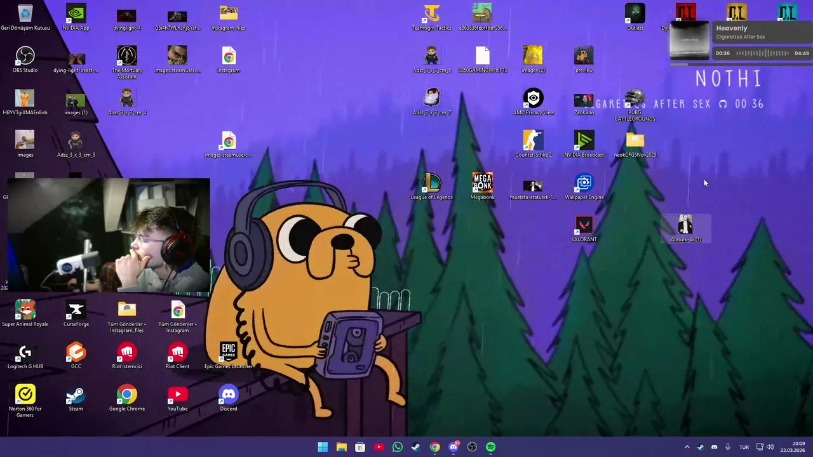813x457 pixels.
Task: Open the OBS Studio desktop shortcut
Action: (25, 60)
